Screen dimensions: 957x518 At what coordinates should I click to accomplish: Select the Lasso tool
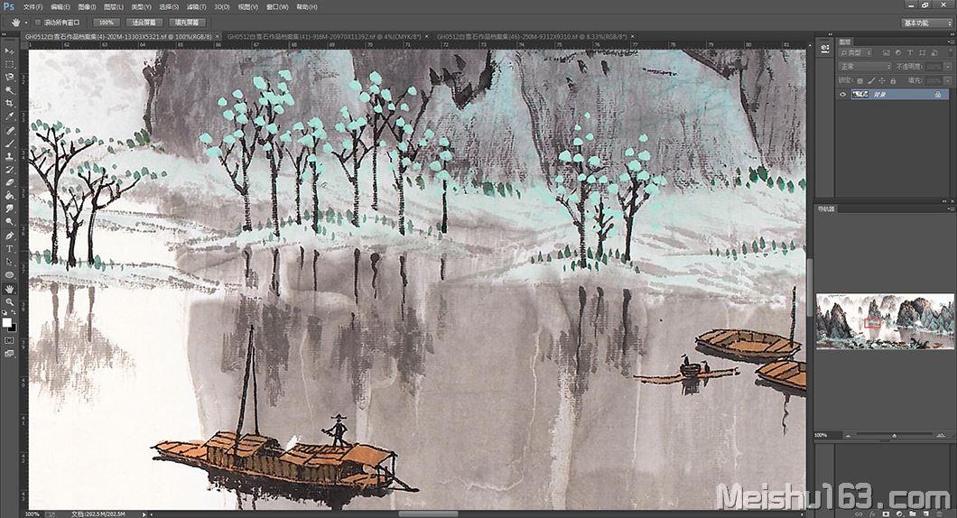(9, 78)
